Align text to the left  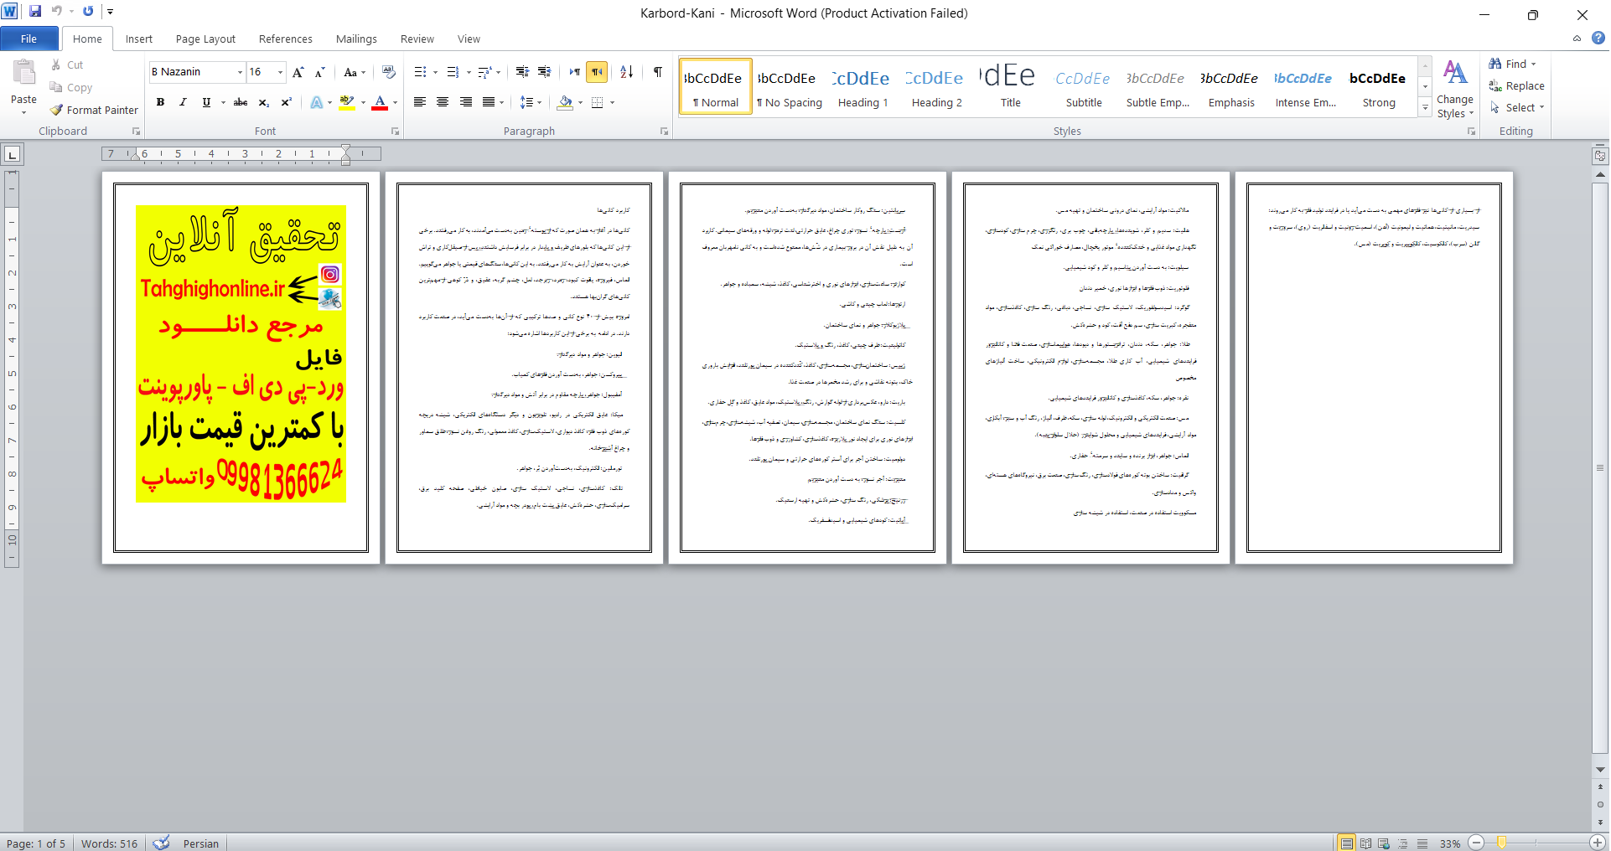tap(420, 102)
